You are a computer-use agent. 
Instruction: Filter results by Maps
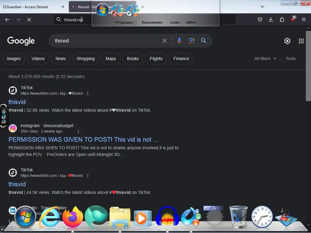pos(111,59)
